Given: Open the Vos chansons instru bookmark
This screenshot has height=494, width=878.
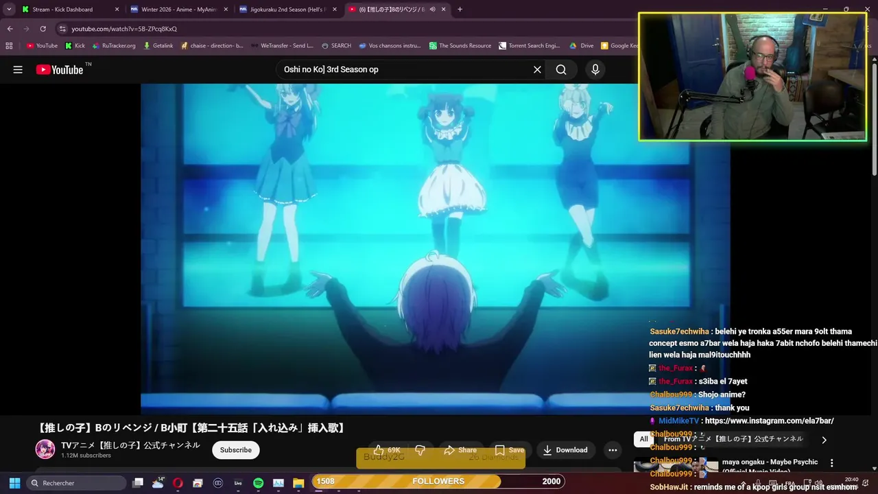Looking at the screenshot, I should [x=390, y=46].
